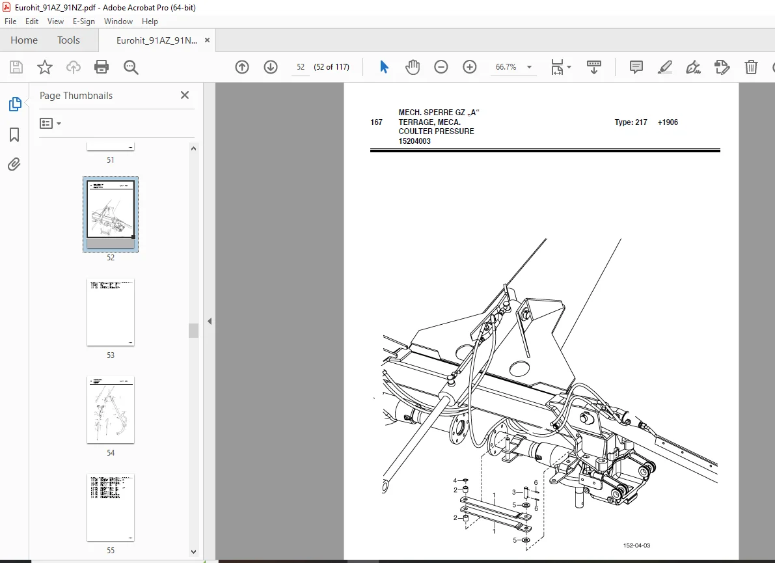Image resolution: width=775 pixels, height=563 pixels.
Task: Click the '15204003' part number text
Action: 415,141
